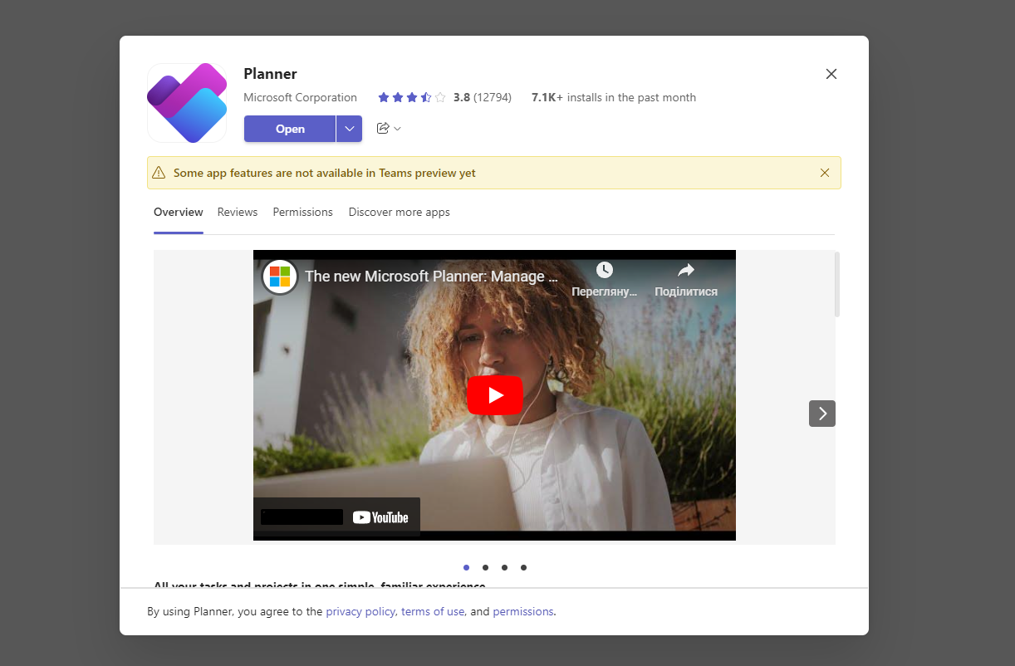Dismiss the yellow Teams preview warning banner
The width and height of the screenshot is (1015, 666).
pyautogui.click(x=824, y=173)
